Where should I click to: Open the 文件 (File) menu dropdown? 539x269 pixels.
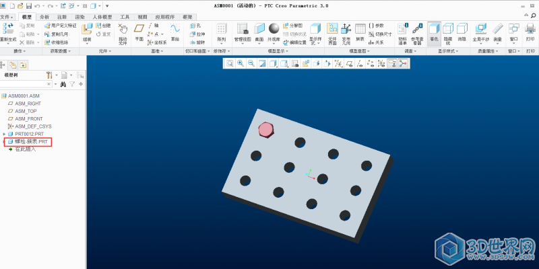[x=7, y=16]
